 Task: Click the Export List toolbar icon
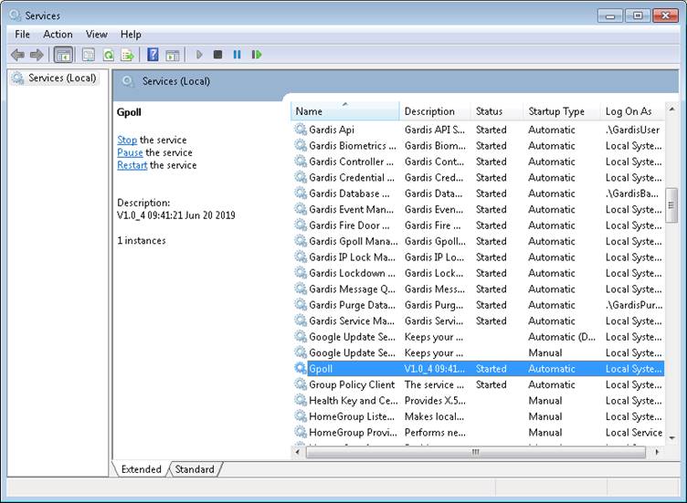(x=128, y=55)
